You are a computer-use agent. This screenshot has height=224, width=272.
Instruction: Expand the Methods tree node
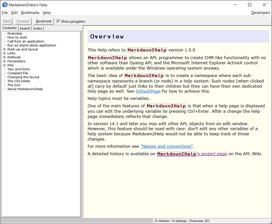[x=4, y=57]
